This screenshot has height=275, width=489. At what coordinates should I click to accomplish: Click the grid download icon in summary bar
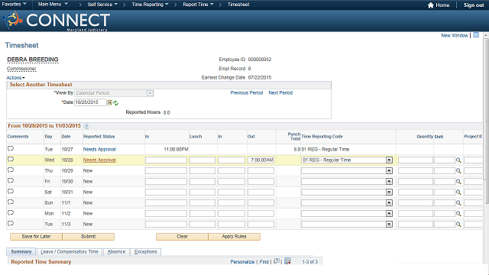pos(287,261)
